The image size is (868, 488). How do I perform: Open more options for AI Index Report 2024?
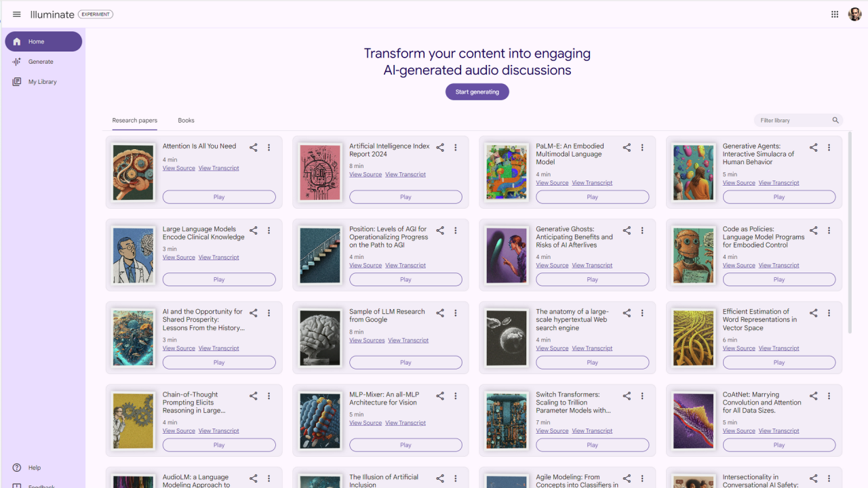click(x=456, y=148)
